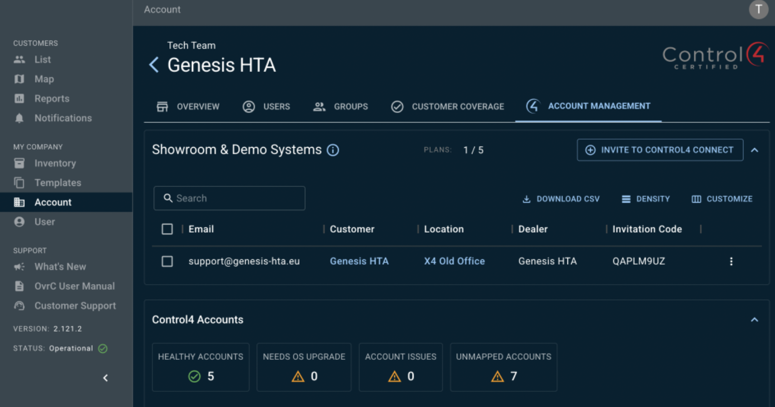Click the info icon next to Showroom & Demo Systems
775x407 pixels.
pos(333,150)
